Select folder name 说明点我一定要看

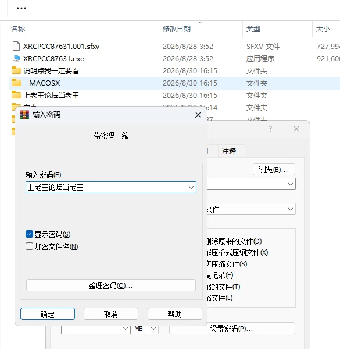(51, 70)
